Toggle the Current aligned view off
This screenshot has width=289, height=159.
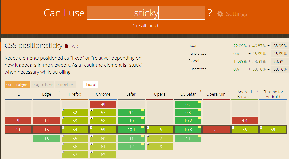pos(17,85)
